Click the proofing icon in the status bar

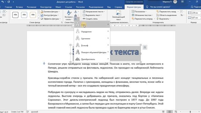pyautogui.click(x=27, y=112)
